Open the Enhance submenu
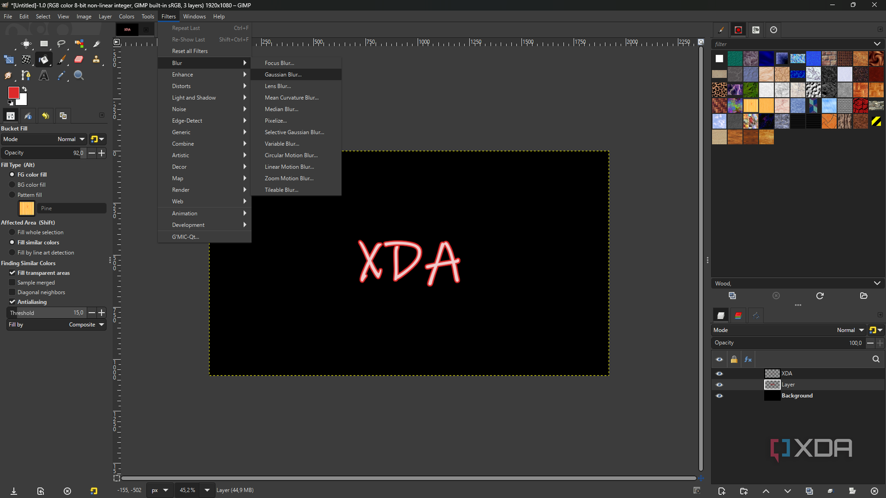This screenshot has width=886, height=498. coord(205,75)
